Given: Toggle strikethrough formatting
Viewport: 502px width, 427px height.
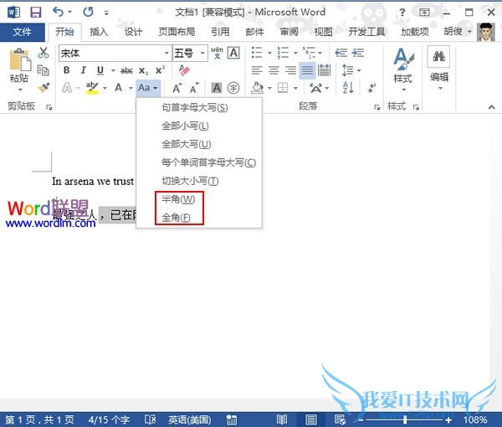Looking at the screenshot, I should coord(126,70).
